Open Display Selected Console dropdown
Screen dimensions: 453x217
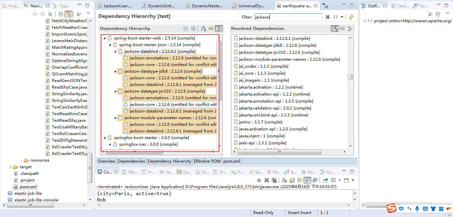(x=340, y=180)
